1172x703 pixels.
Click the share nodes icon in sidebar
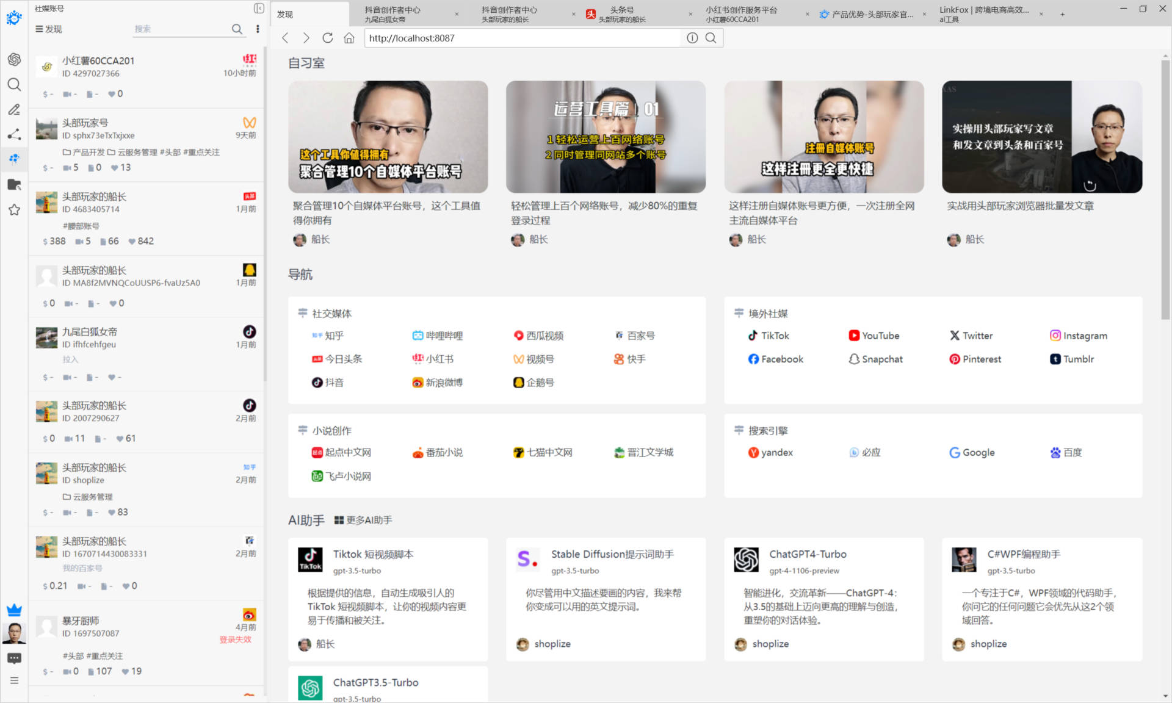(x=14, y=134)
